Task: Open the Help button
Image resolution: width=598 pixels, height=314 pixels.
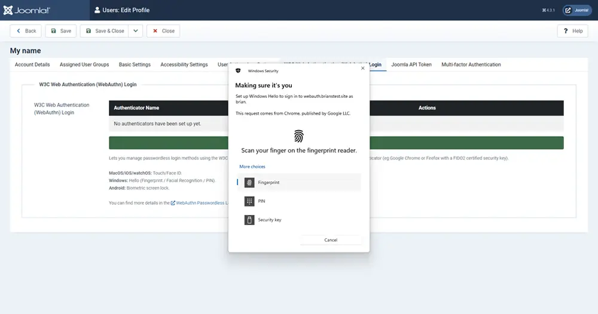Action: pyautogui.click(x=572, y=31)
